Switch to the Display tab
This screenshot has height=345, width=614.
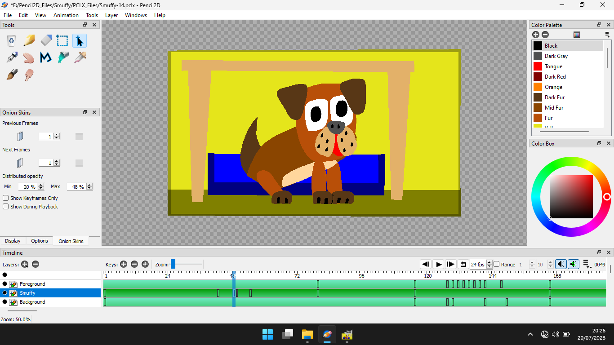point(13,241)
